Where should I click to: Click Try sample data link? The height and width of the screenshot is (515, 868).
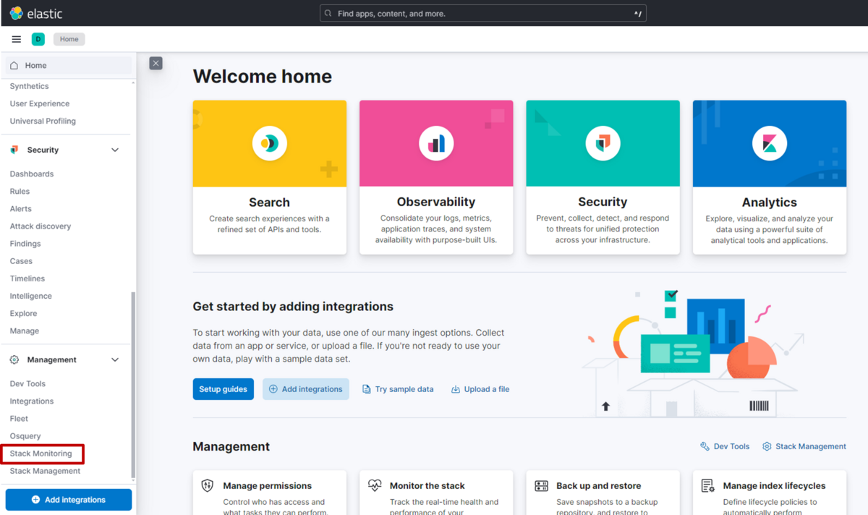click(x=404, y=389)
